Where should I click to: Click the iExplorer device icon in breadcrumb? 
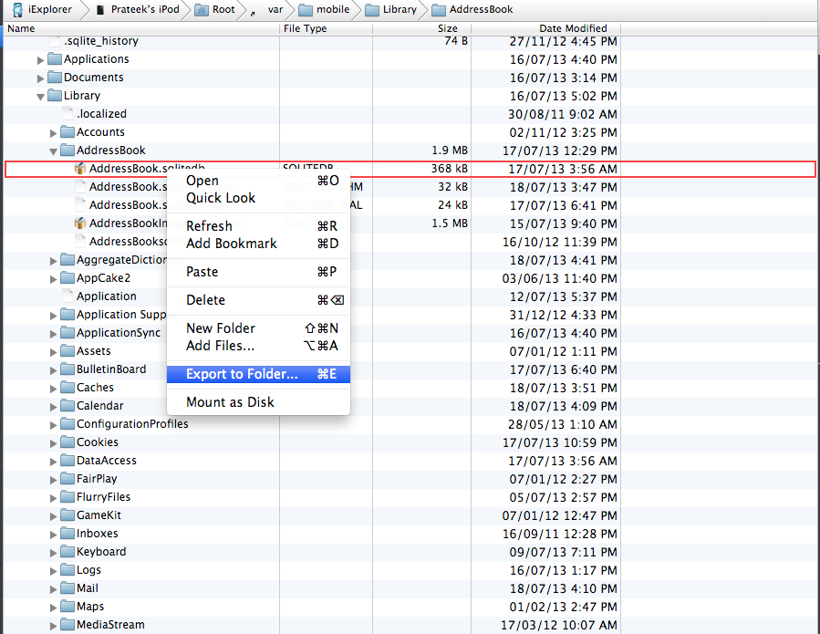18,10
